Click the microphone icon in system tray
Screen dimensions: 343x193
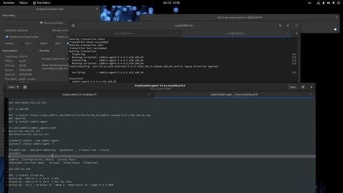pyautogui.click(x=333, y=3)
